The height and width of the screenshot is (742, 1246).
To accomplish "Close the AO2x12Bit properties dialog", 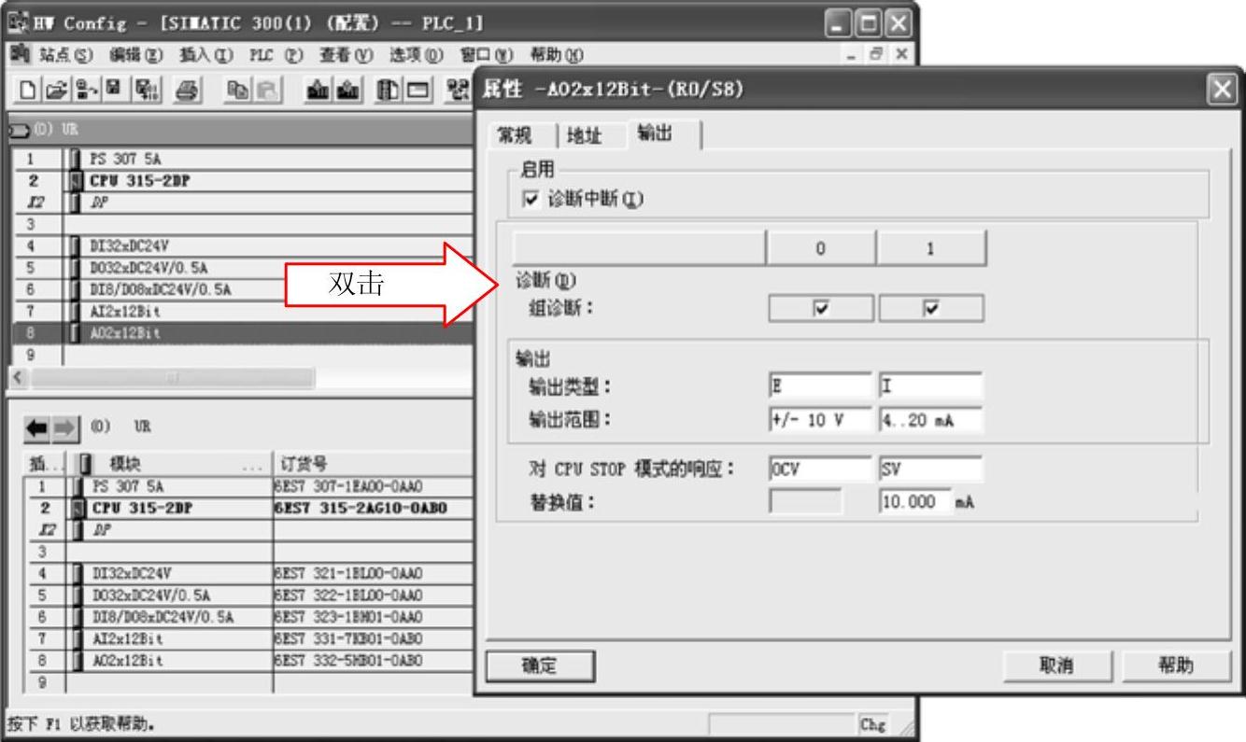I will [1223, 88].
